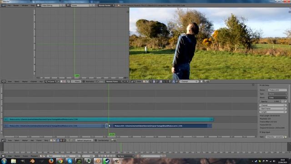Click the paste strips icon in sequencer header
The image size is (291, 164).
point(71,140)
